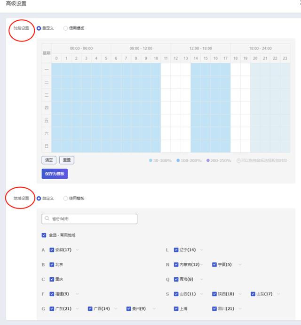Screen dimensions: 301x325
Task: Select 使用模板 radio for 时段设置
Action: click(x=65, y=28)
